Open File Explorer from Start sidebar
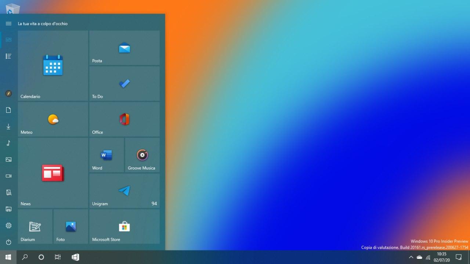Viewport: 470px width, 264px height. [x=8, y=209]
